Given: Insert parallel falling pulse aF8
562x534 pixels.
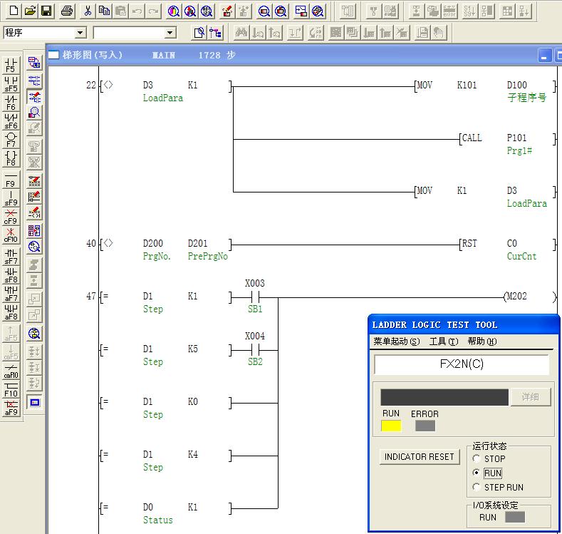Looking at the screenshot, I should [x=11, y=313].
